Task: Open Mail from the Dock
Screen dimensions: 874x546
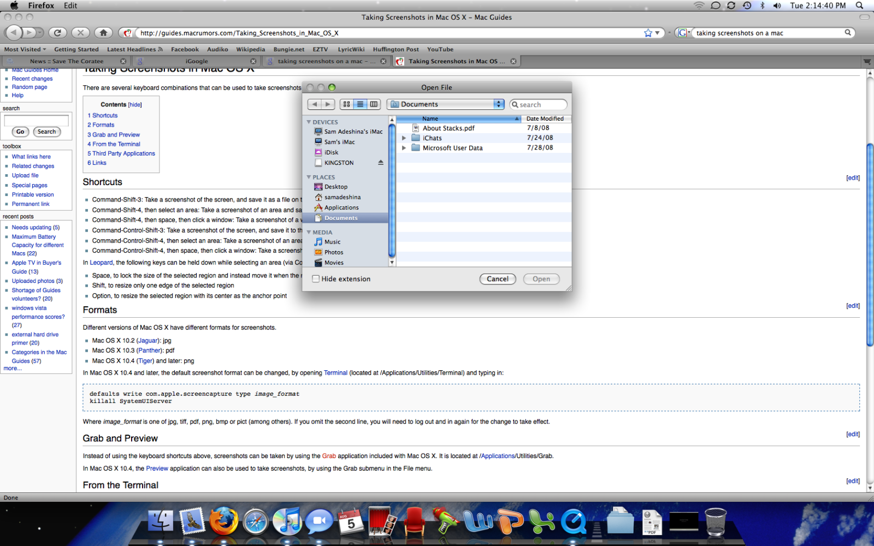Action: point(192,522)
